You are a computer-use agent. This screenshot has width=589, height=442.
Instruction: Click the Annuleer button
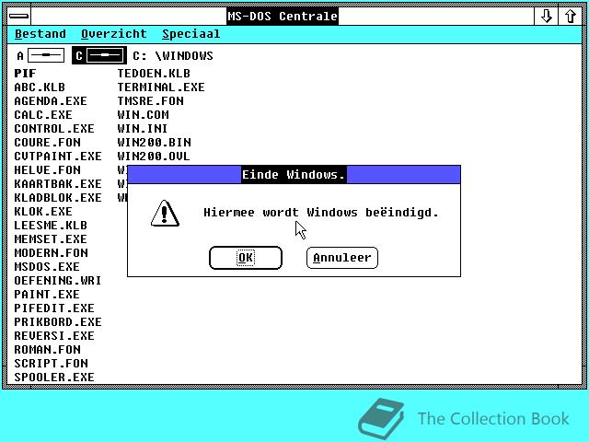(341, 258)
